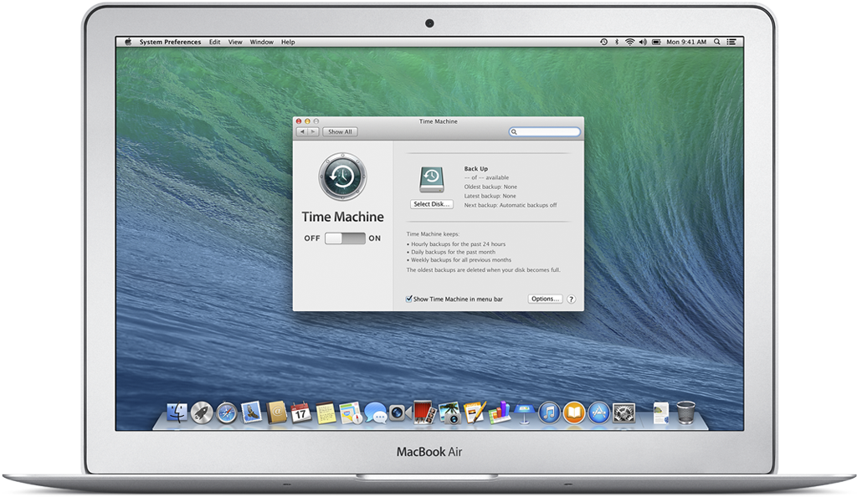The width and height of the screenshot is (857, 497).
Task: Open Mail stamp icon in dock
Action: coord(251,412)
